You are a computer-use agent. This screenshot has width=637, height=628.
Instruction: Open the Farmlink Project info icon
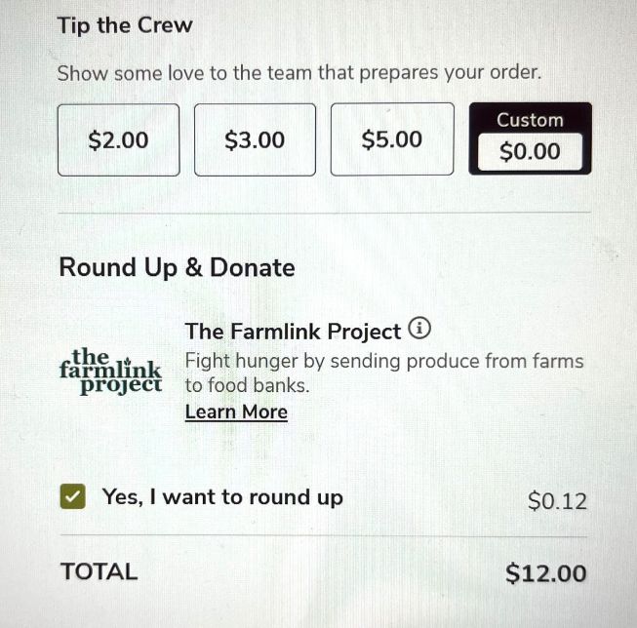[x=418, y=329]
